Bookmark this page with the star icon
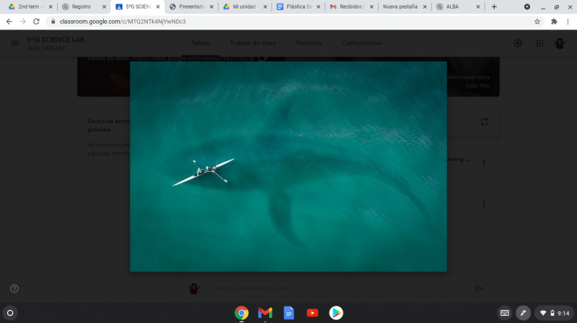 [x=537, y=22]
